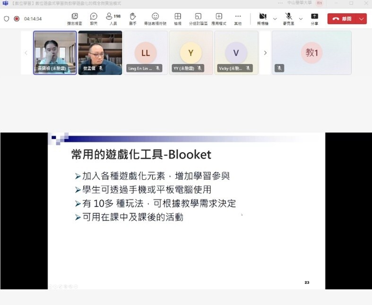Select the LL participant tile
Viewport: 372px width, 305px height.
point(145,53)
